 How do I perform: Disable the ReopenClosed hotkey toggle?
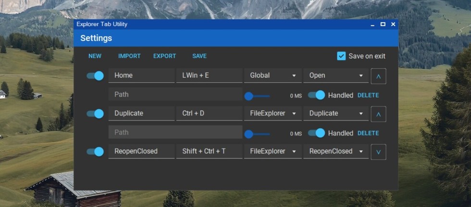tap(95, 151)
